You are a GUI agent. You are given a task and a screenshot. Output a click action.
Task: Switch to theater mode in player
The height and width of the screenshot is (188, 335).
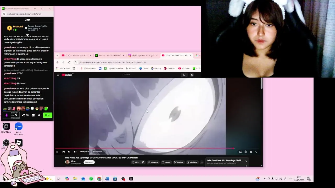click(251, 152)
